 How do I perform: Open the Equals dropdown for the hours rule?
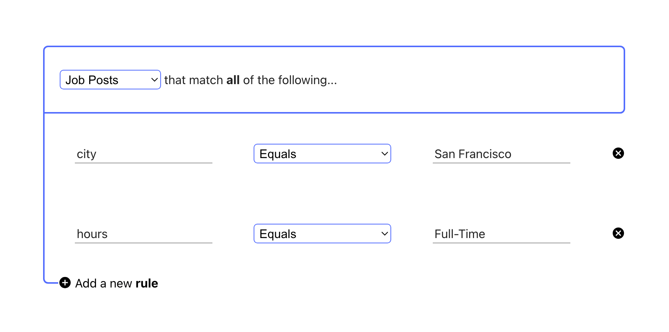pos(322,234)
